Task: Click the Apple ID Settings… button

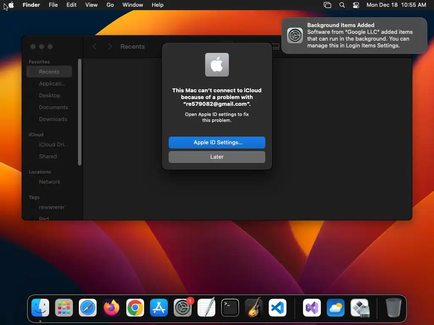Action: (x=217, y=143)
